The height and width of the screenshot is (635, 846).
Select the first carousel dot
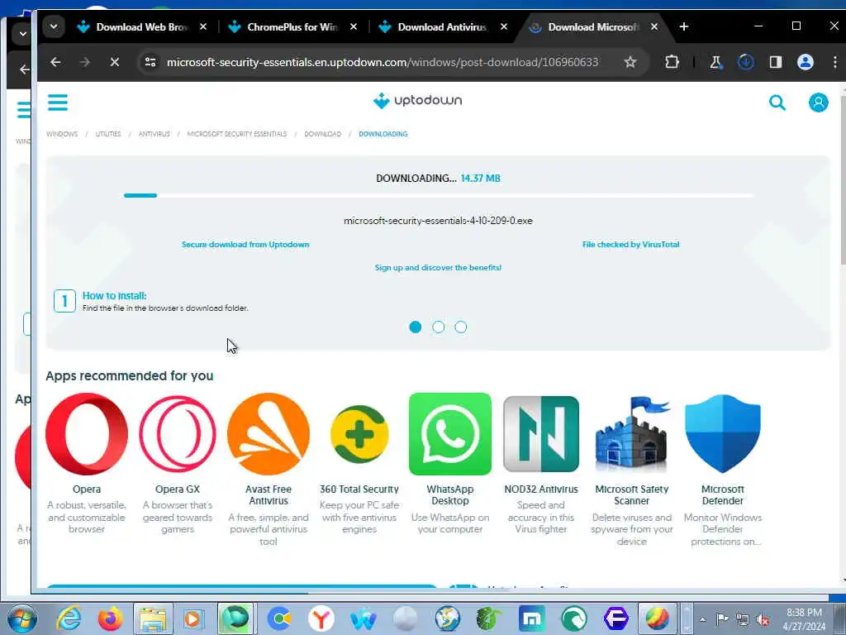[x=415, y=327]
